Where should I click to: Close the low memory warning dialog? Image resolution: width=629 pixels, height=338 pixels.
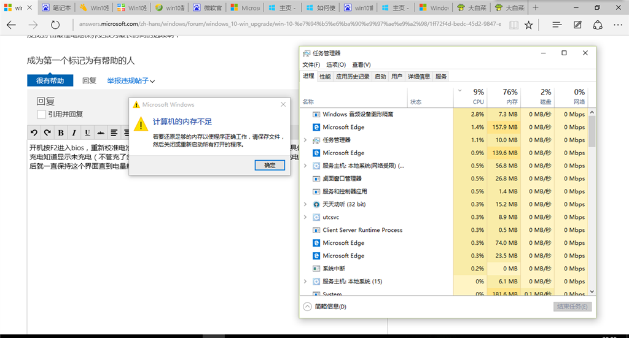pos(283,104)
